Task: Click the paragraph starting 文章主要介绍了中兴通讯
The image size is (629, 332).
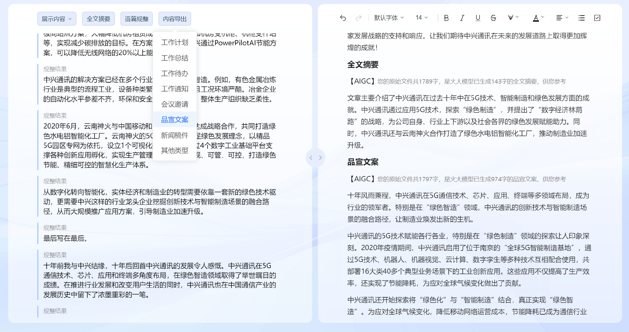Action: coord(468,122)
